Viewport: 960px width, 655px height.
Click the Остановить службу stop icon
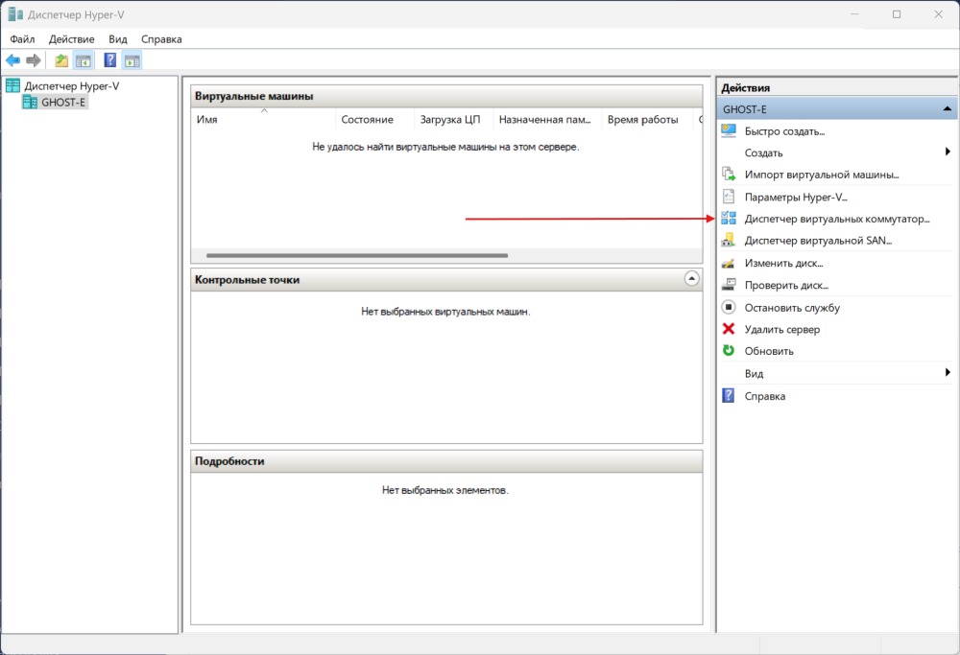(x=729, y=307)
